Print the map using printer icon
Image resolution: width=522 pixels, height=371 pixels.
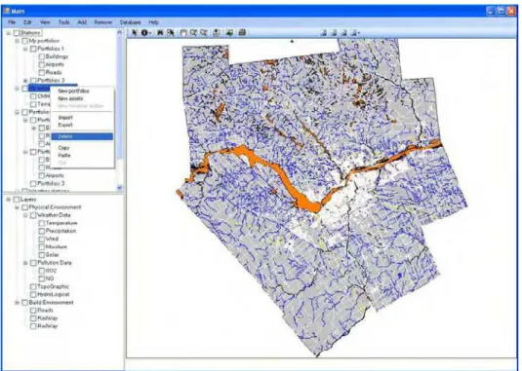pyautogui.click(x=242, y=32)
